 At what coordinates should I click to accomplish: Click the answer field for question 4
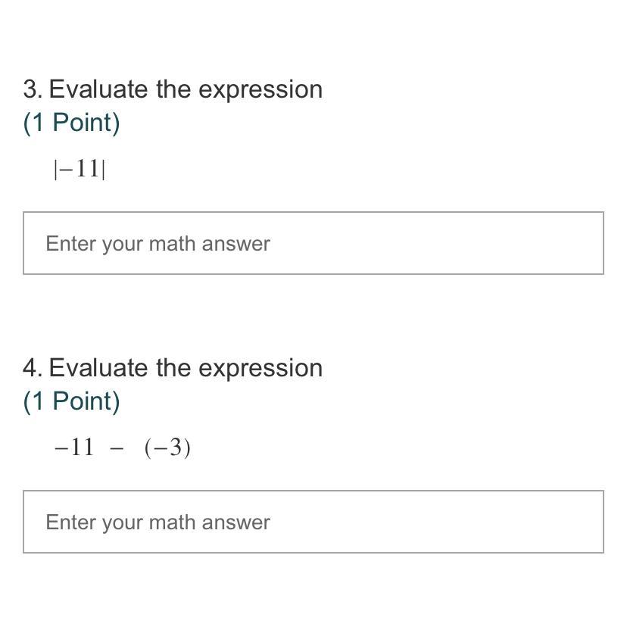click(x=313, y=522)
